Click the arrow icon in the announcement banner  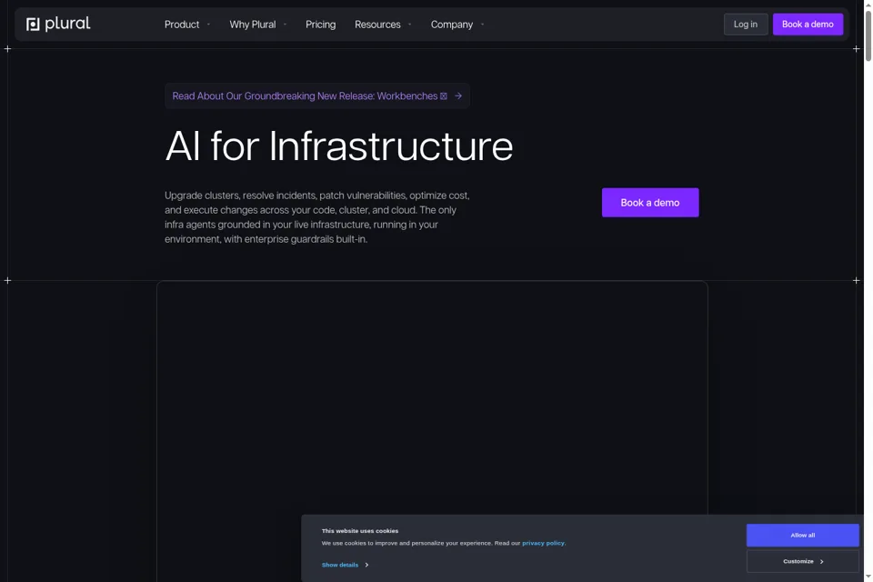[458, 95]
